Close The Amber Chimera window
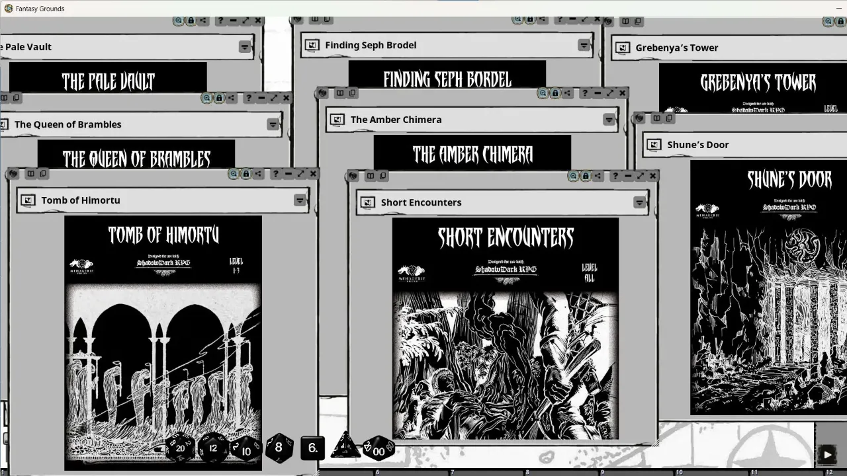847x476 pixels. point(622,93)
